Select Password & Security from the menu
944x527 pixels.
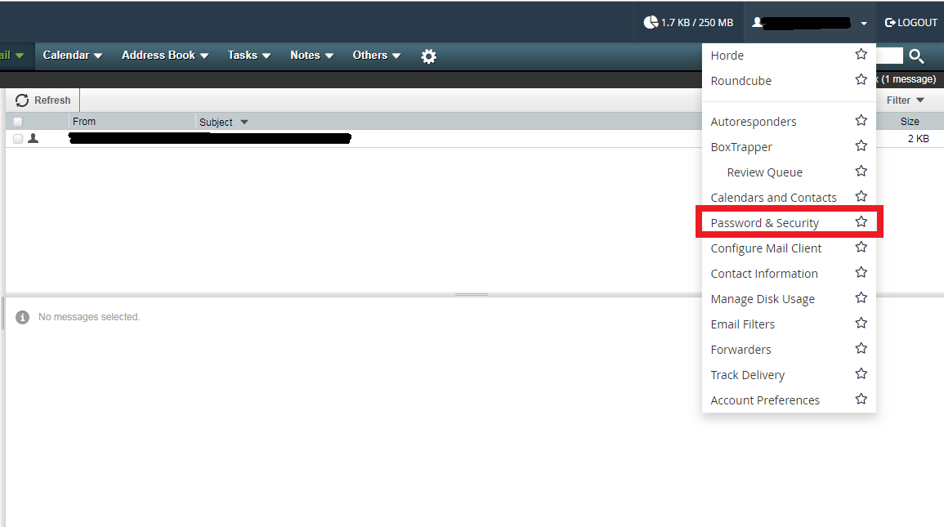[x=764, y=223]
